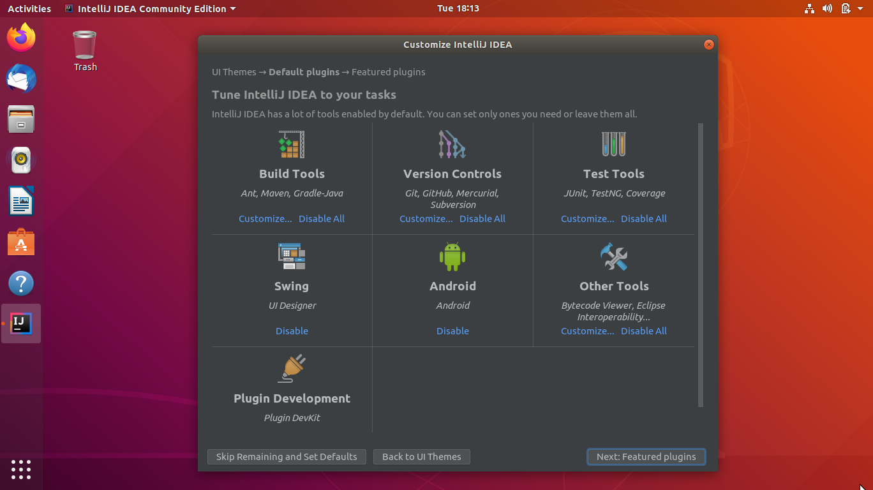Open the volume indicator in top bar
Viewport: 873px width, 490px height.
[827, 8]
